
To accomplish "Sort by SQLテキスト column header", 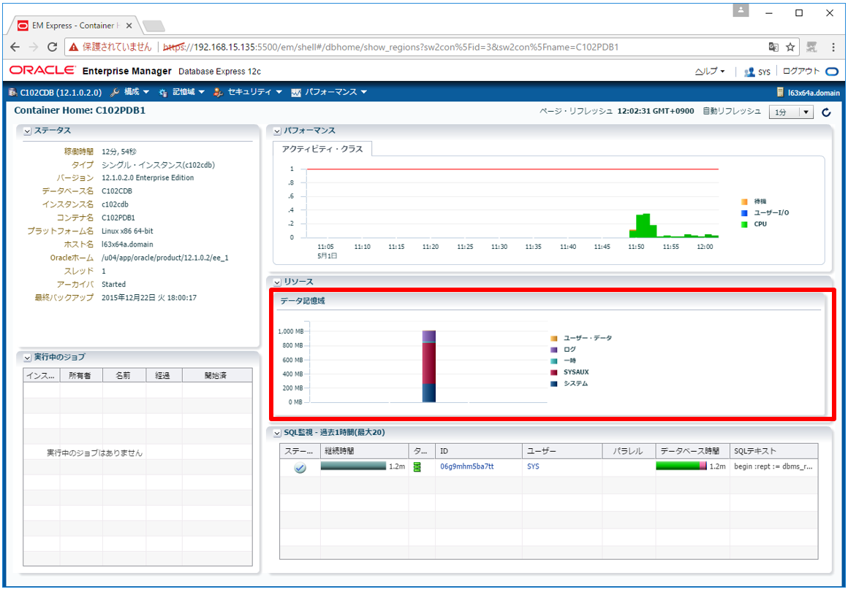I will click(773, 451).
